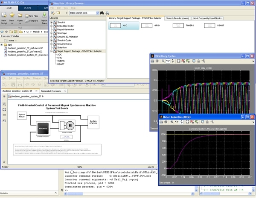Image resolution: width=256 pixels, height=205 pixels.
Task: Open the search term dropdown in Library Browser
Action: point(97,13)
